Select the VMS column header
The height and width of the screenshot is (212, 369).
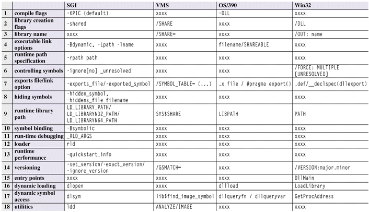point(163,5)
